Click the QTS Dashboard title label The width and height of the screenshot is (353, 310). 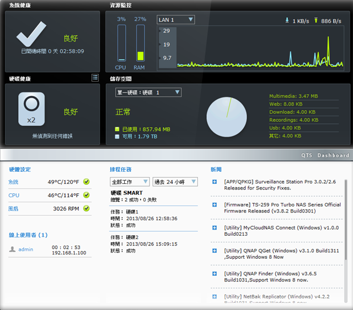point(325,155)
